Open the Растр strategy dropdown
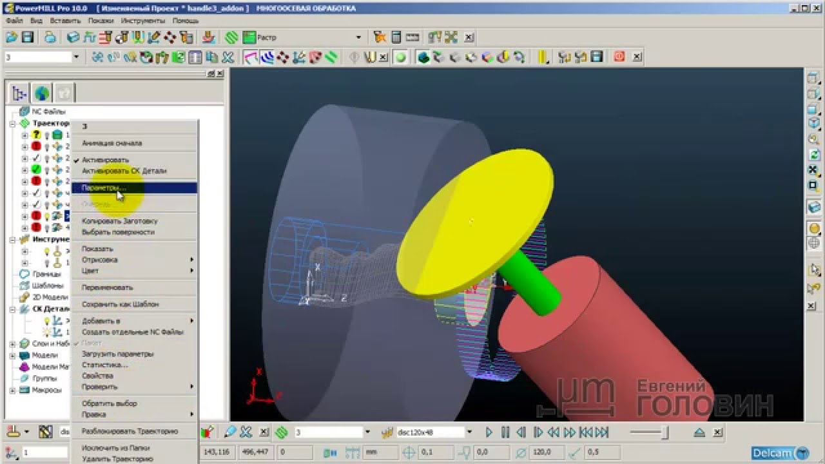The width and height of the screenshot is (825, 464). pyautogui.click(x=358, y=38)
